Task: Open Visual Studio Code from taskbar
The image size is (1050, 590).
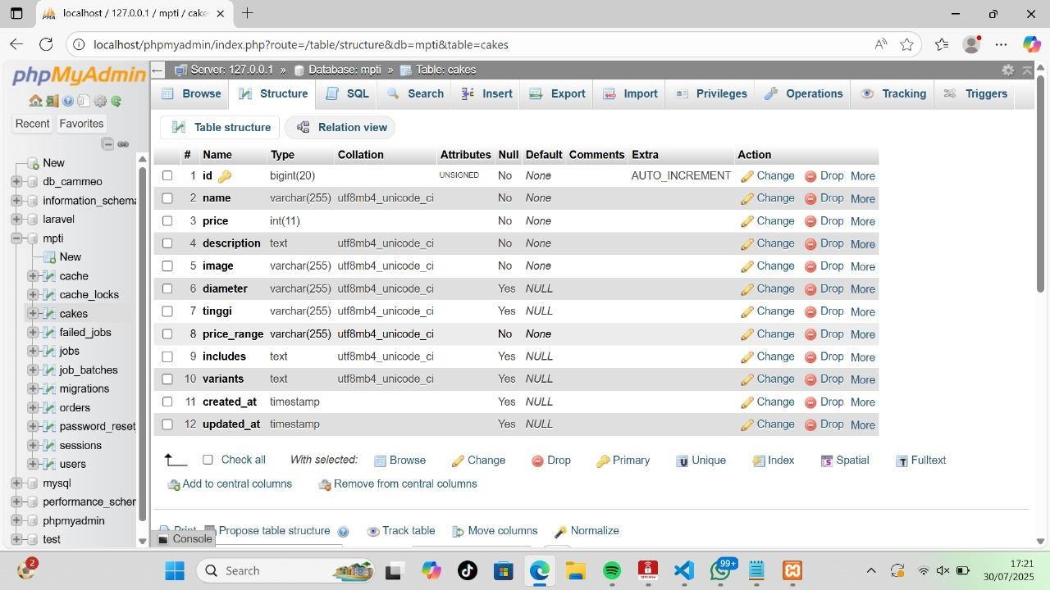Action: 684,570
